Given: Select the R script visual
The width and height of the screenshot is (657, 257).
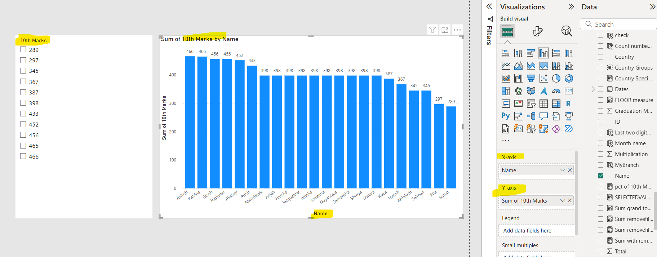Looking at the screenshot, I should tap(568, 104).
